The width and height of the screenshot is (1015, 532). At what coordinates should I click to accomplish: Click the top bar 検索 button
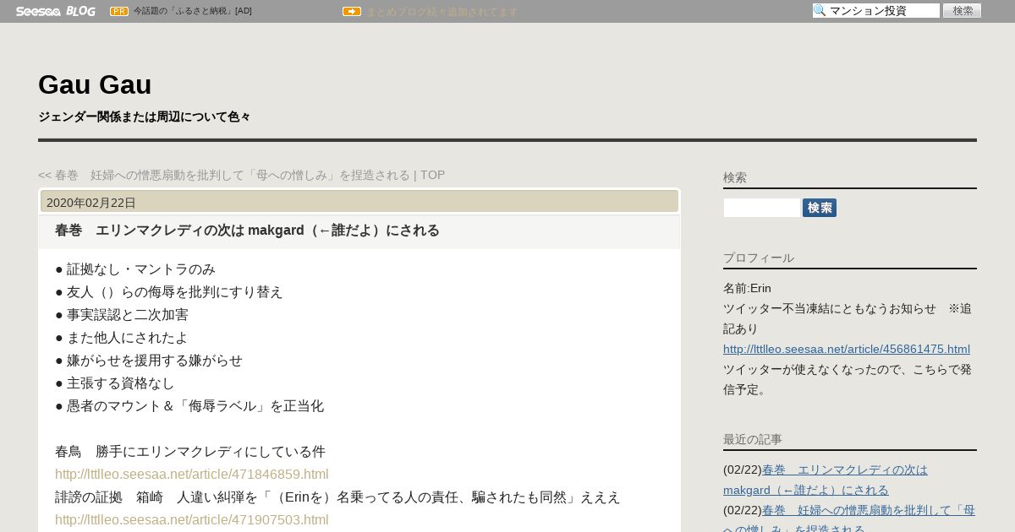click(962, 11)
